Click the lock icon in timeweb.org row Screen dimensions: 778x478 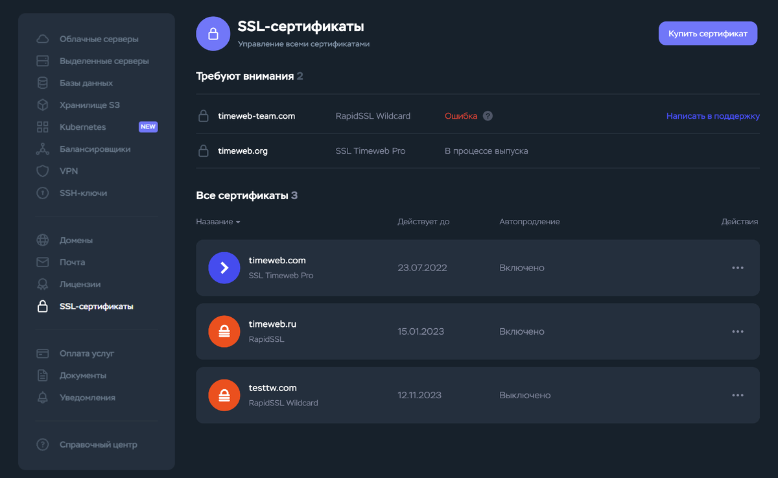point(203,151)
